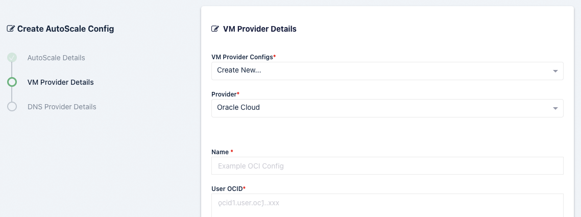Select the green checkmark circle for AutoScale Details

(12, 58)
